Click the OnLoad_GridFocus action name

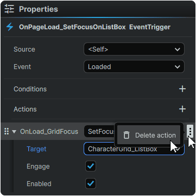coord(49,131)
